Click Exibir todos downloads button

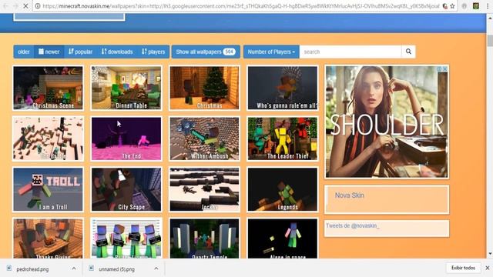pyautogui.click(x=464, y=268)
